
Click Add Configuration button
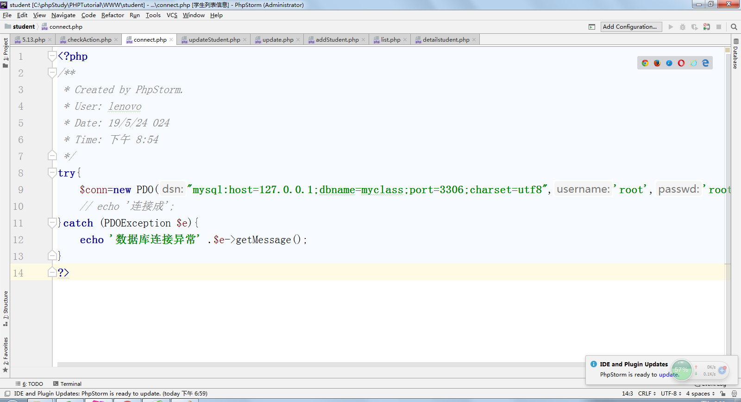point(631,27)
